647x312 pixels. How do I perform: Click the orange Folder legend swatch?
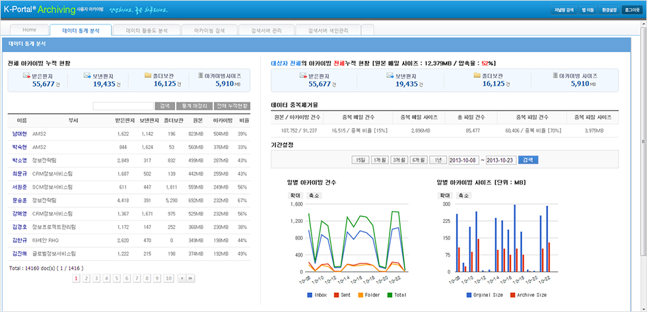(x=360, y=295)
